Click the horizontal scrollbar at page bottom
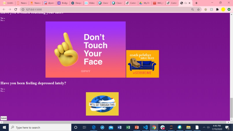 click(x=115, y=122)
